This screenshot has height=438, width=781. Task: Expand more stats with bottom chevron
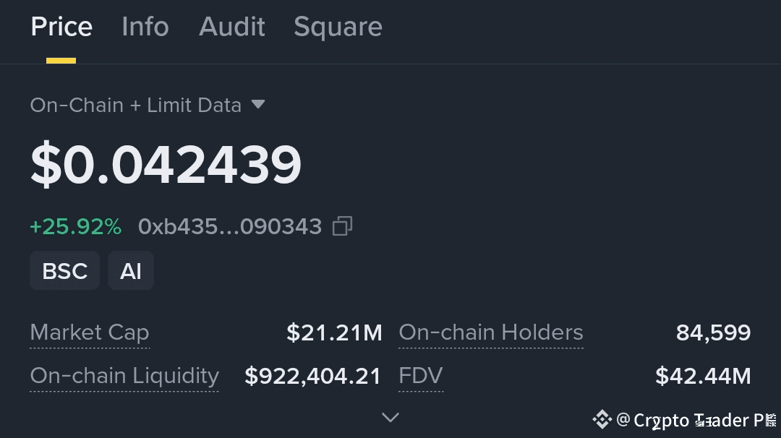(x=390, y=417)
